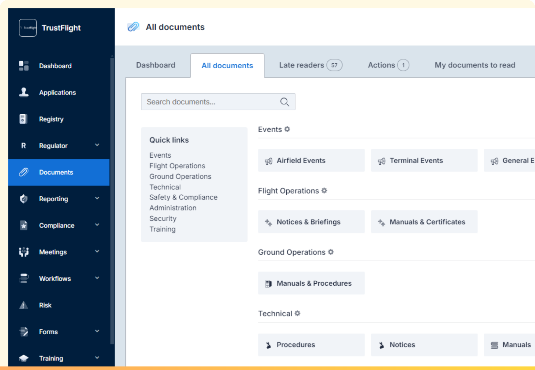Open the Events settings gear
535x370 pixels.
point(287,129)
